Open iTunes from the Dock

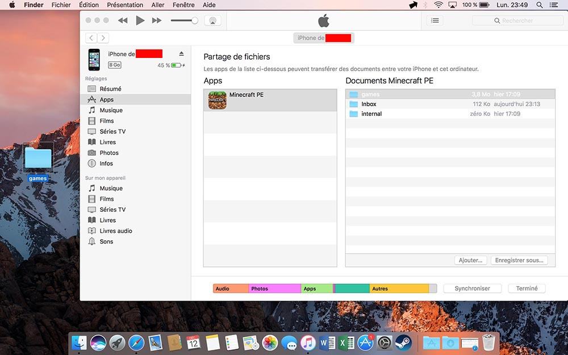(308, 343)
